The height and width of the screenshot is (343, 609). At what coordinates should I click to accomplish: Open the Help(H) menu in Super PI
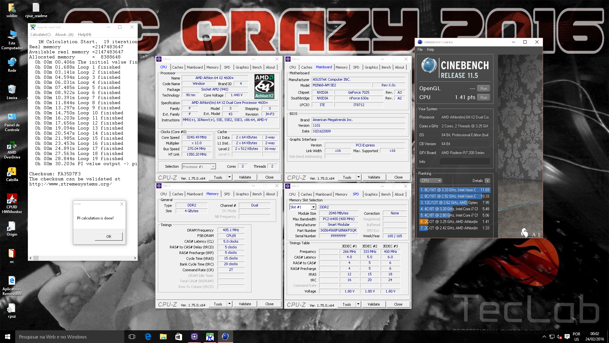coord(85,35)
